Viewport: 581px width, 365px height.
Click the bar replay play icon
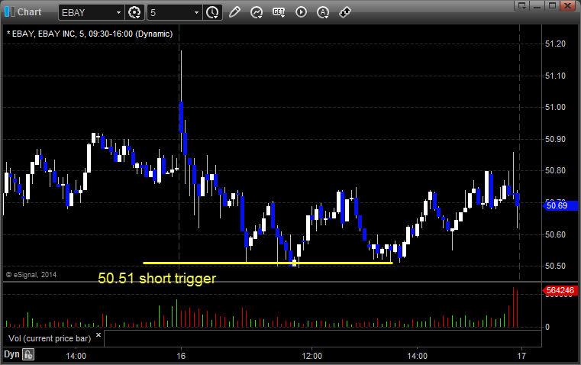coord(301,12)
